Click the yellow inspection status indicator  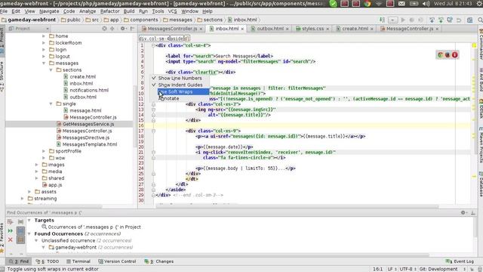click(x=475, y=45)
